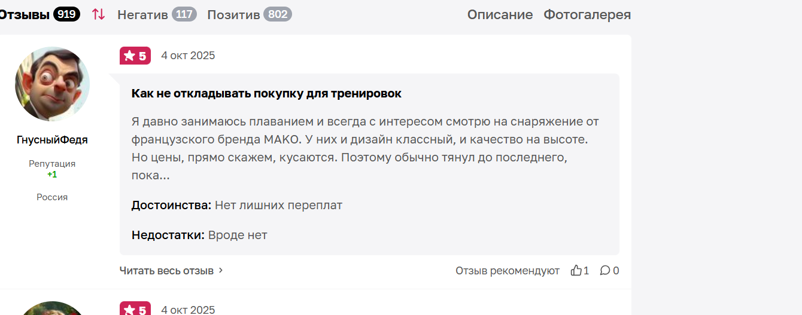The width and height of the screenshot is (802, 315).
Task: Click the star badge on second review
Action: 135,309
